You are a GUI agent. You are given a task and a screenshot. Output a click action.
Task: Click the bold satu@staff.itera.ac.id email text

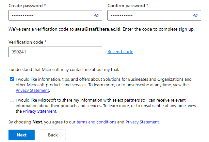pos(98,29)
